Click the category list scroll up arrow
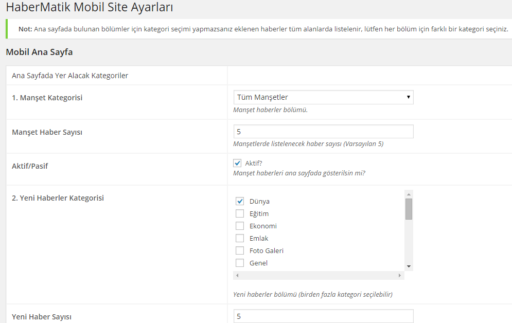The width and height of the screenshot is (512, 323). (409, 194)
